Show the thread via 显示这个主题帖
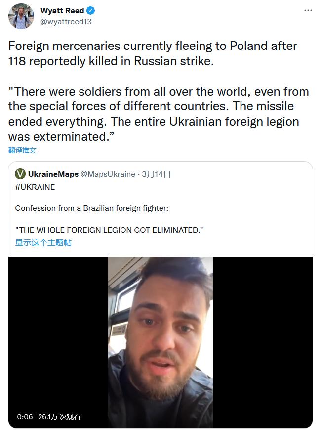Image resolution: width=322 pixels, height=430 pixels. point(43,243)
